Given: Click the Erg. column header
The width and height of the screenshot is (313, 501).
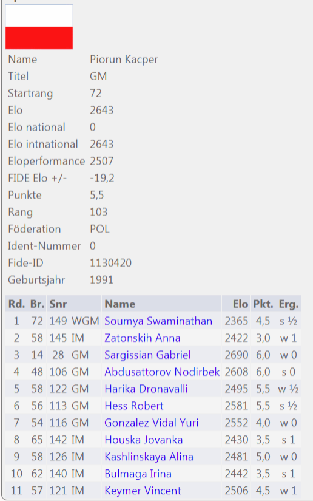Looking at the screenshot, I should (x=288, y=304).
